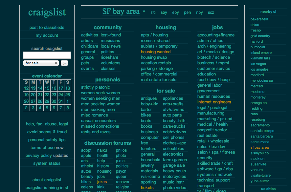Click the craigslist logo text
The width and height of the screenshot is (291, 192).
click(x=47, y=13)
